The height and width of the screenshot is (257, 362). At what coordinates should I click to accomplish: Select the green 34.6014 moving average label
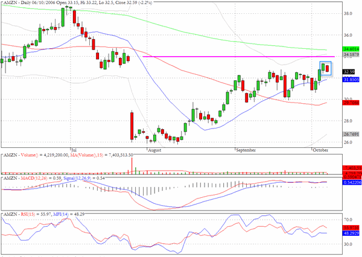pyautogui.click(x=351, y=49)
